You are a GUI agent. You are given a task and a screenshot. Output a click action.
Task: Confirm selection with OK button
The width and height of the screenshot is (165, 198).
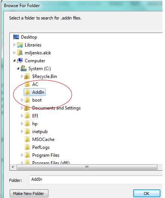[x=147, y=193]
